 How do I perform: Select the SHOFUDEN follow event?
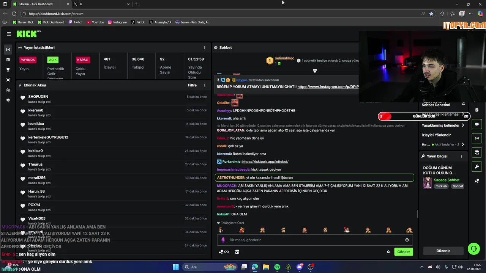114,99
